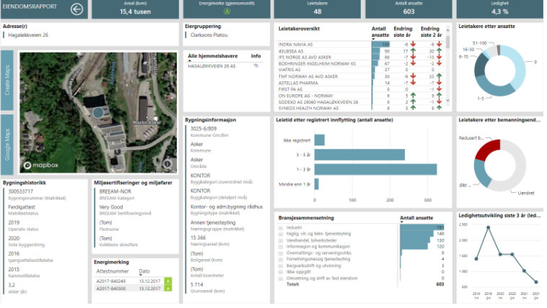The width and height of the screenshot is (547, 308).
Task: Click the circular property marker on the map
Action: pyautogui.click(x=98, y=113)
